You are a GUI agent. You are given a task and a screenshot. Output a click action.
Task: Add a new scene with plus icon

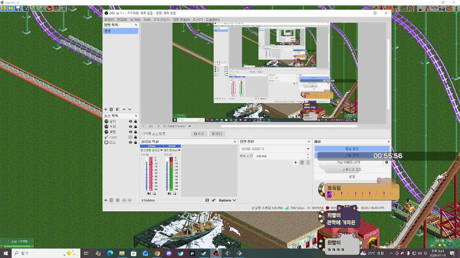click(106, 109)
